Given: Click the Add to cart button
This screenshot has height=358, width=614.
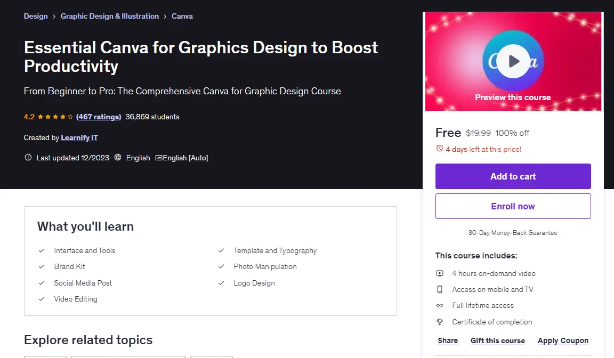Looking at the screenshot, I should pyautogui.click(x=513, y=176).
